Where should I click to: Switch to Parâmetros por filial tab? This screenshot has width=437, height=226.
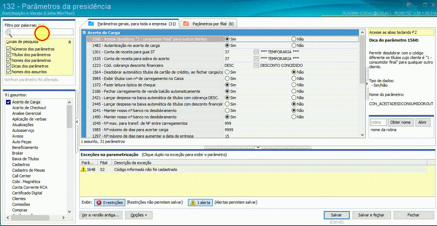click(209, 24)
